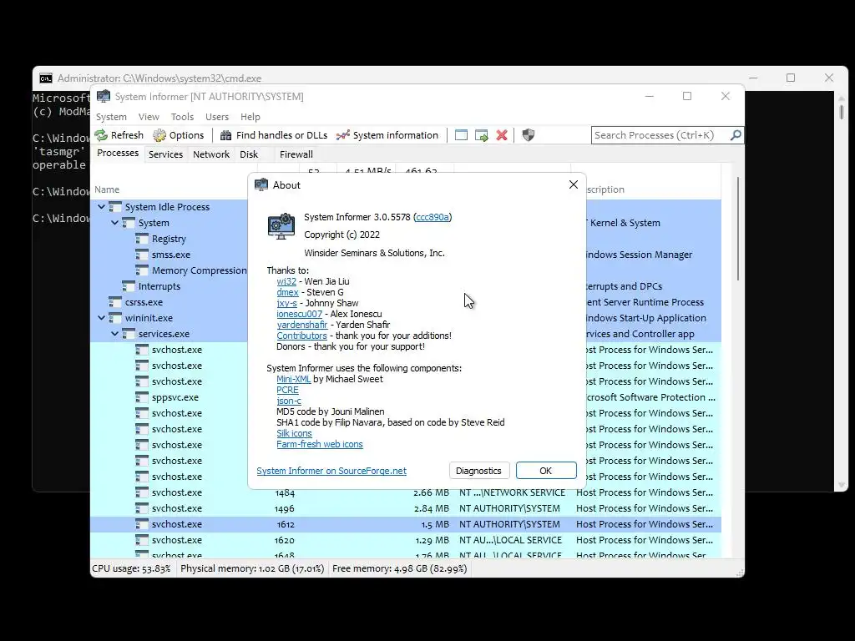Click the System Informer title bar icon
855x641 pixels.
(x=103, y=97)
